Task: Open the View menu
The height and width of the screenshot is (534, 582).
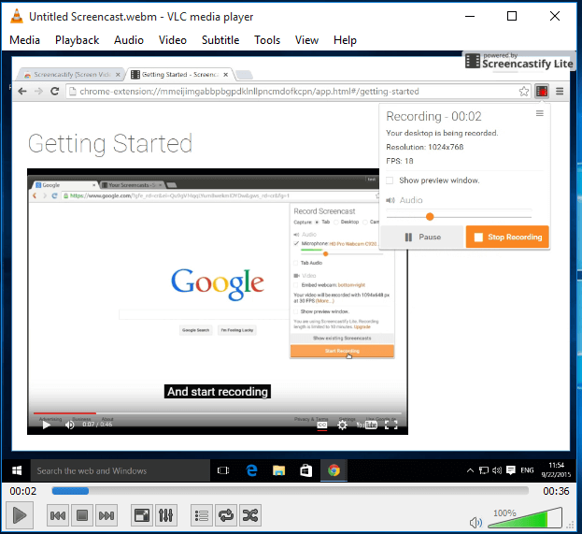Action: [x=306, y=40]
